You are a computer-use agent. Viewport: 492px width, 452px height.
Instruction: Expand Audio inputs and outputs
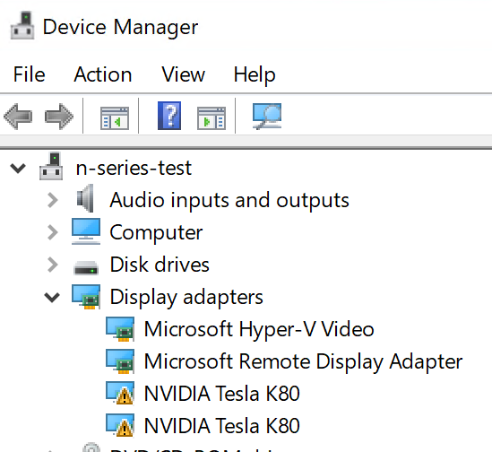(x=52, y=200)
